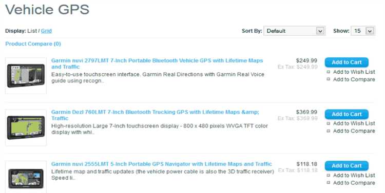Add Garmin nuvi 2797LMT to cart
Screen dimensions: 385x193
[x=346, y=62]
